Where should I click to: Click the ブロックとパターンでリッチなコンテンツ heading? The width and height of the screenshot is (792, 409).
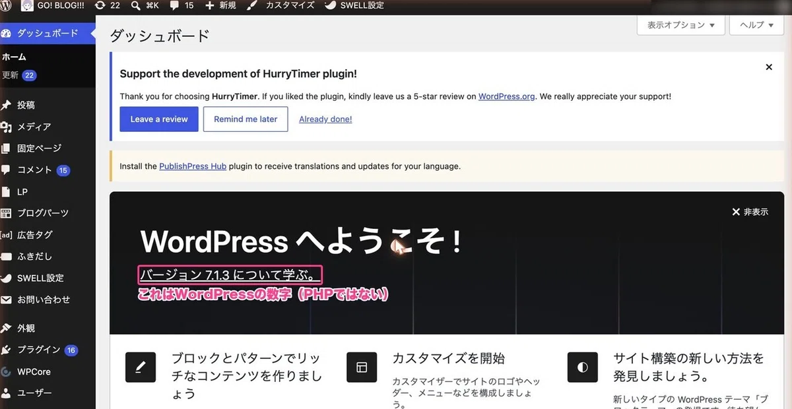247,376
